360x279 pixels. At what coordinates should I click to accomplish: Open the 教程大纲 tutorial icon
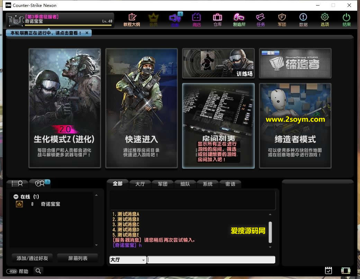132,20
